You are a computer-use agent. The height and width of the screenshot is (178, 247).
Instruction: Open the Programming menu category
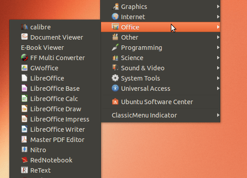click(160, 48)
